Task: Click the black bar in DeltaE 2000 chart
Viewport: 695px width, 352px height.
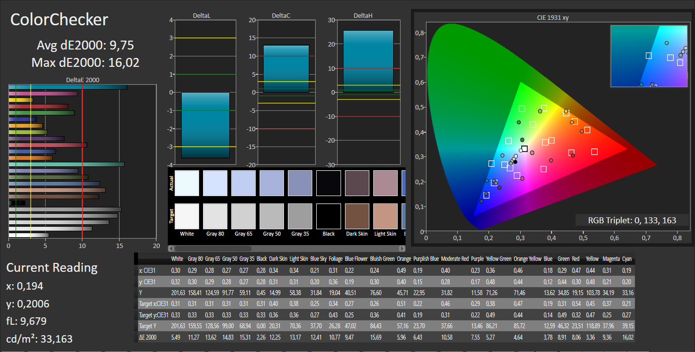Action: point(17,202)
